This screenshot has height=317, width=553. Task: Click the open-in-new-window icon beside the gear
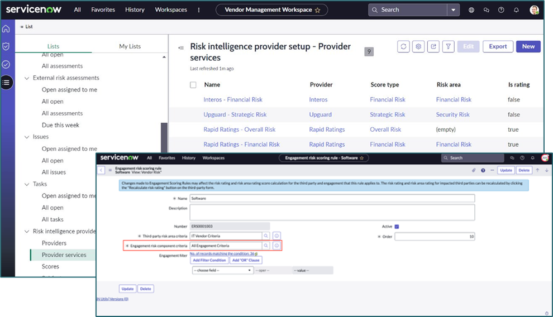coord(433,46)
